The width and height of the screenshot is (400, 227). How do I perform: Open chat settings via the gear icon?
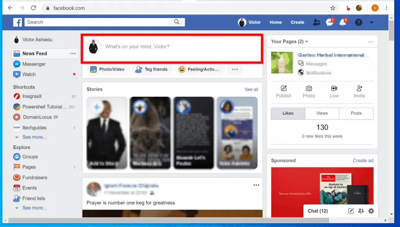pyautogui.click(x=371, y=211)
